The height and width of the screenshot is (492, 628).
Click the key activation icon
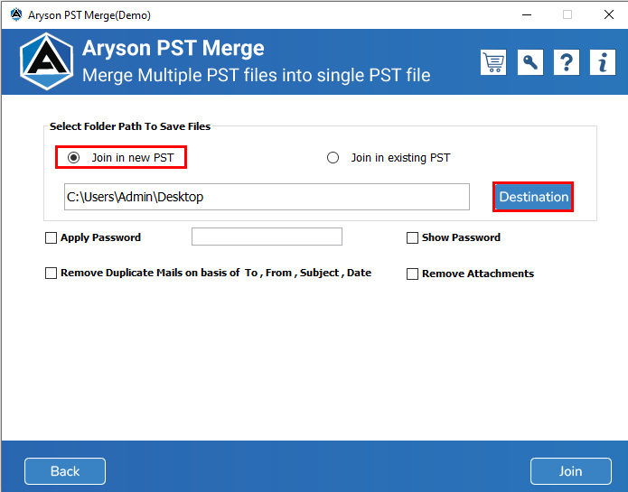[x=530, y=62]
